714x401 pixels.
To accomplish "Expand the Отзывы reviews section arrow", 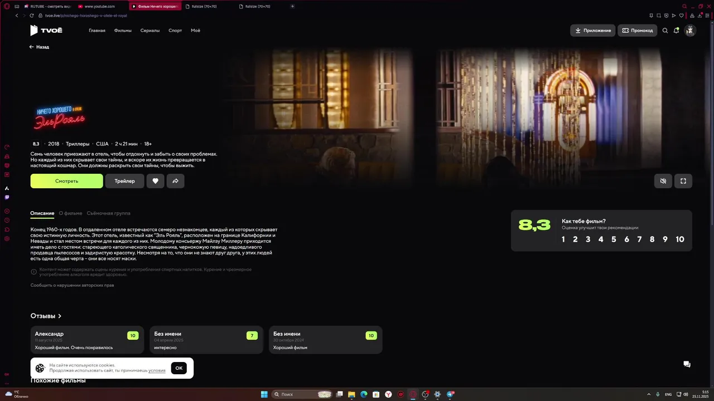I will (60, 316).
